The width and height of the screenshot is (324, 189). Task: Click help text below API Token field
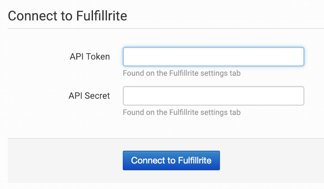(182, 73)
